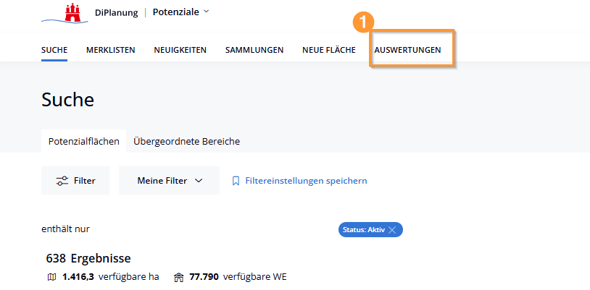Select NEUE FLÄCHE menu item
Screen dimensions: 590x290
click(328, 50)
